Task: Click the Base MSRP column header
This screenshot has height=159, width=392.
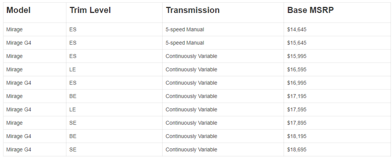Action: coord(310,10)
